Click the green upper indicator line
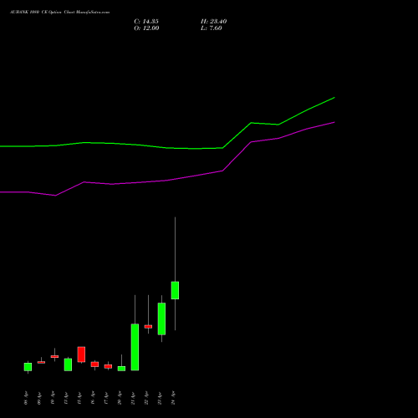 click(167, 148)
